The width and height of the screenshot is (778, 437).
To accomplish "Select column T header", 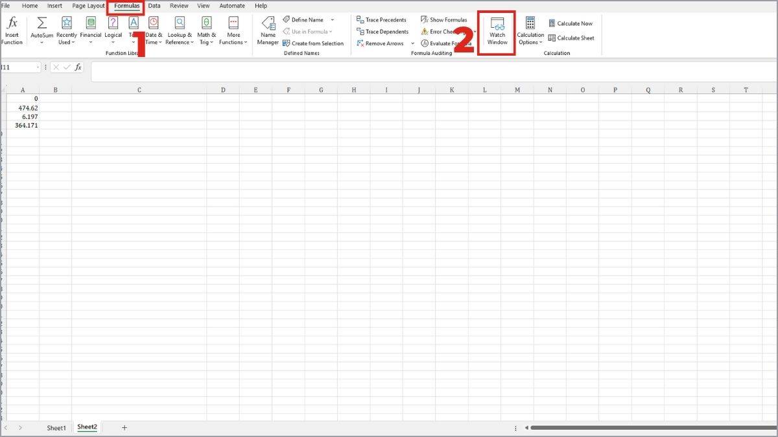I will (746, 90).
